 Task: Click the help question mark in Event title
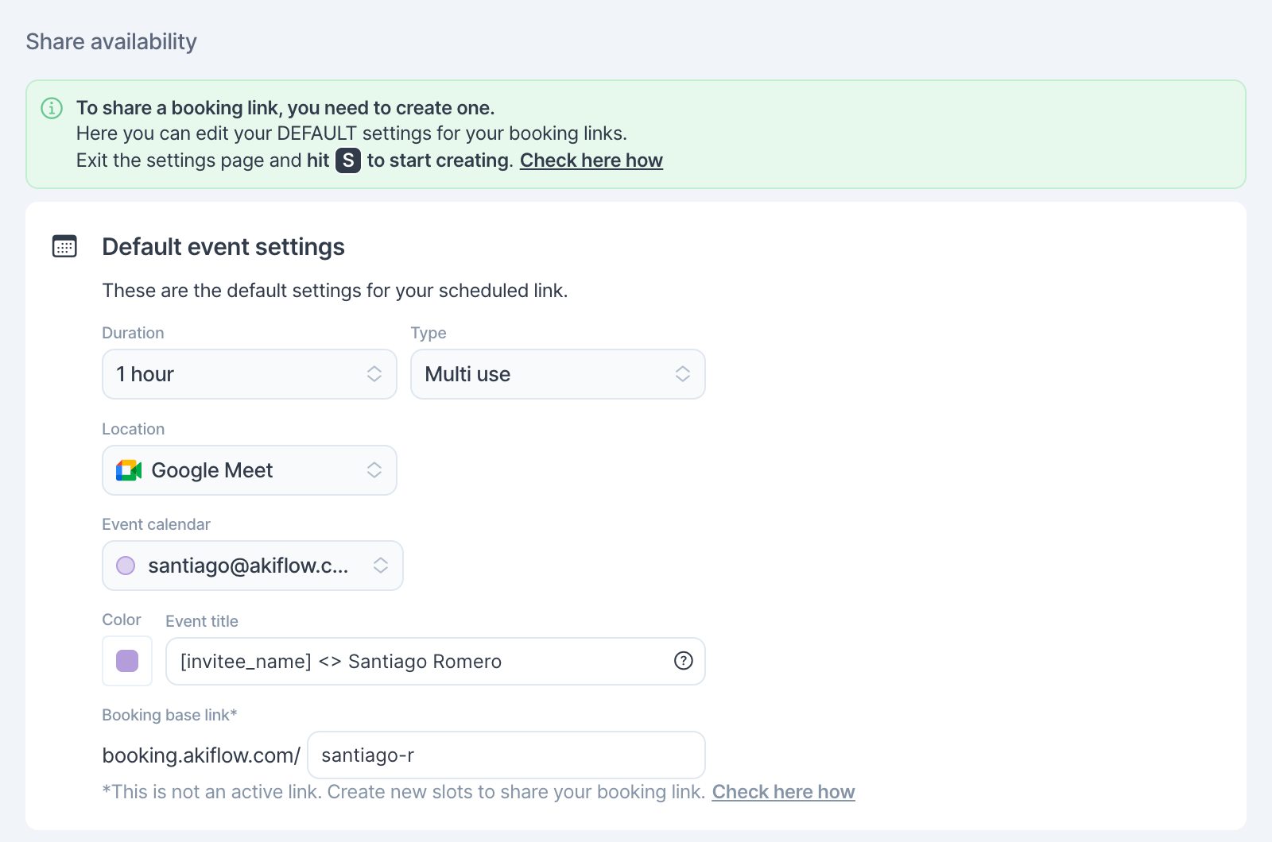pos(683,661)
